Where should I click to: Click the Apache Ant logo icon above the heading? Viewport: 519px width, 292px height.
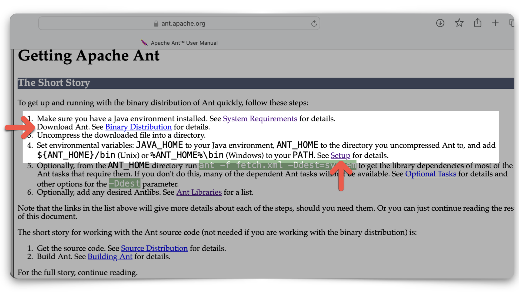click(144, 42)
